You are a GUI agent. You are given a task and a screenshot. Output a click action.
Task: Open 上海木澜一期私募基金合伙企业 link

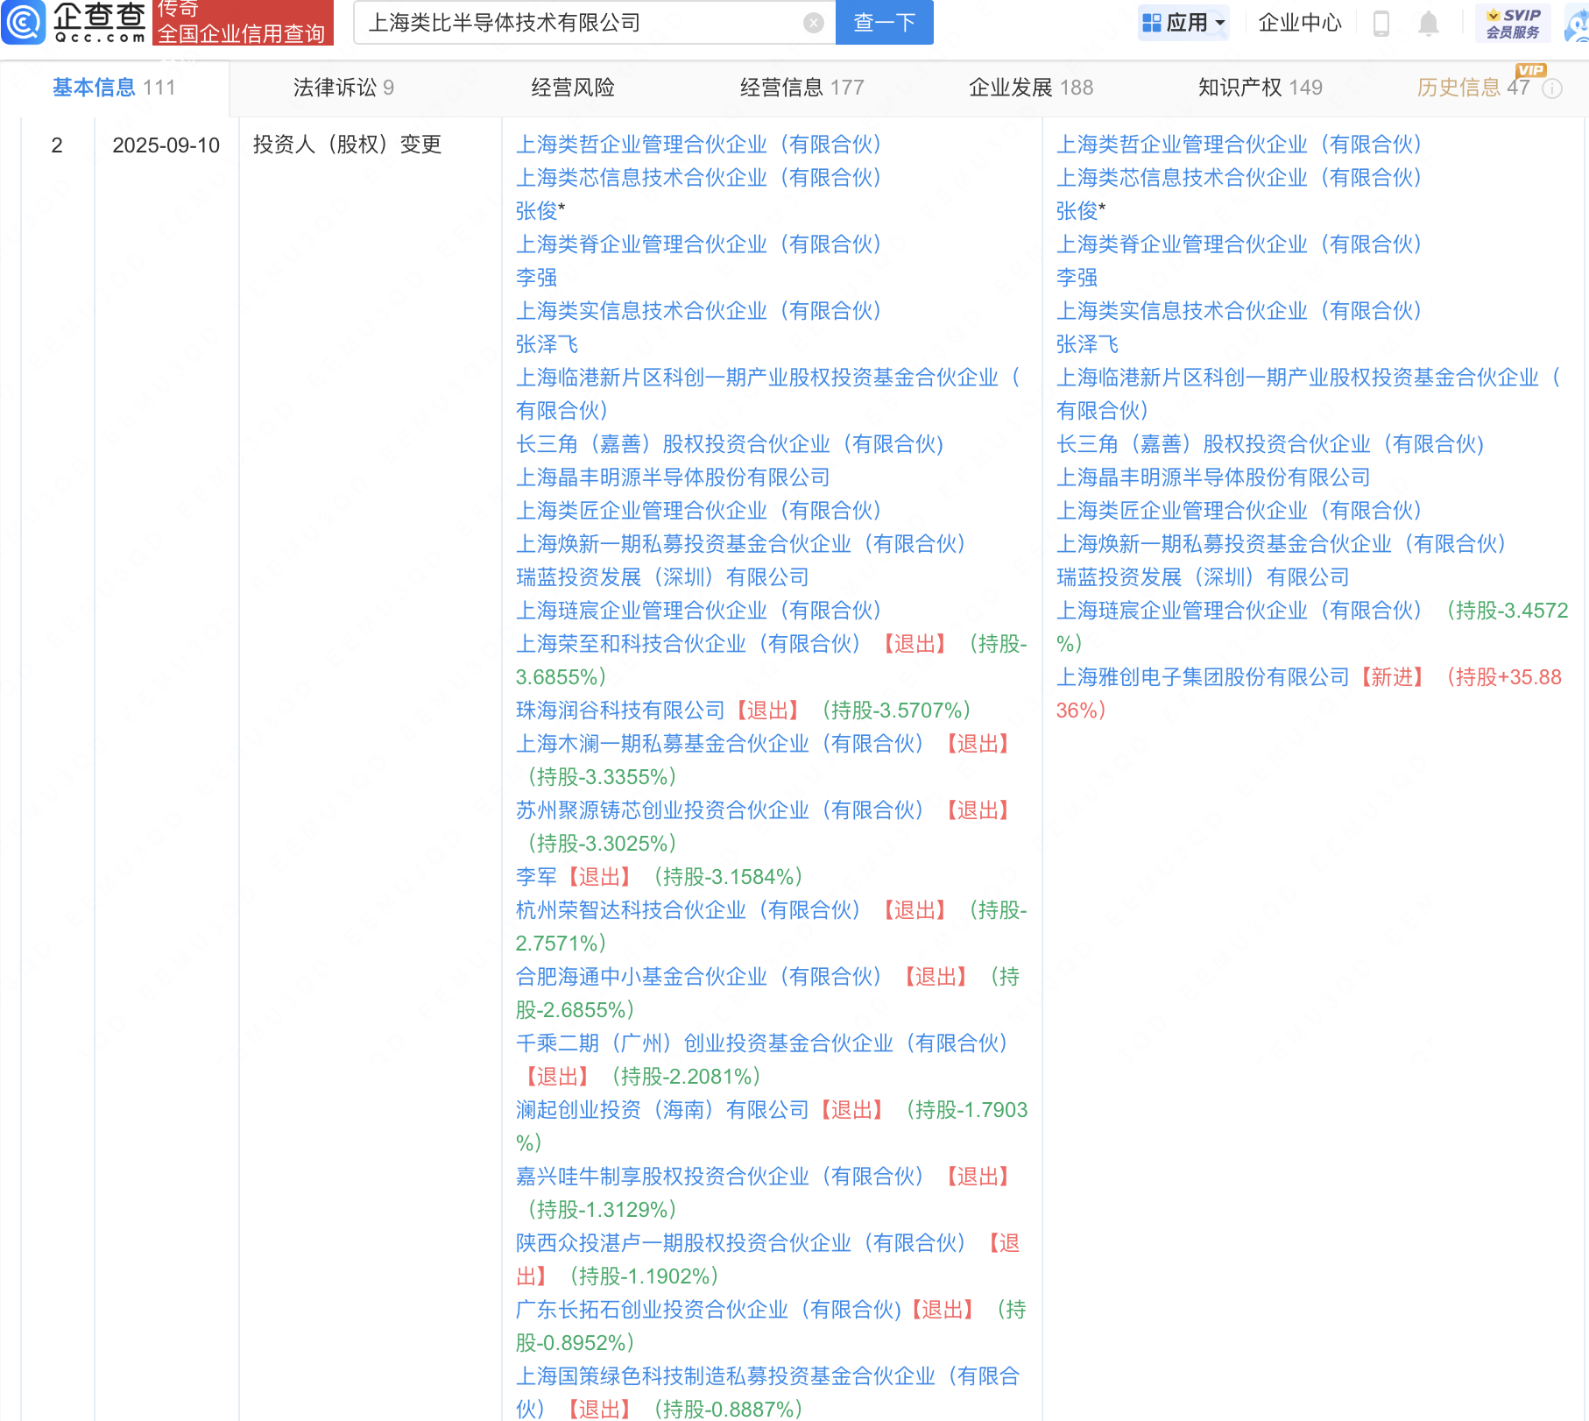(719, 744)
